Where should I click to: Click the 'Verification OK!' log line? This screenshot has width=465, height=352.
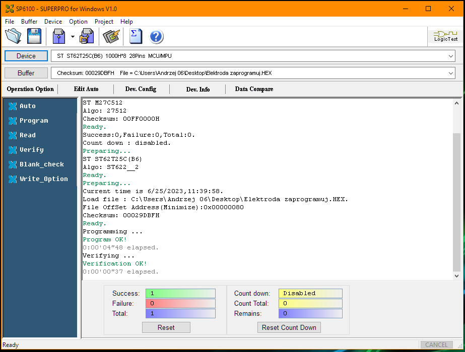[x=115, y=263]
